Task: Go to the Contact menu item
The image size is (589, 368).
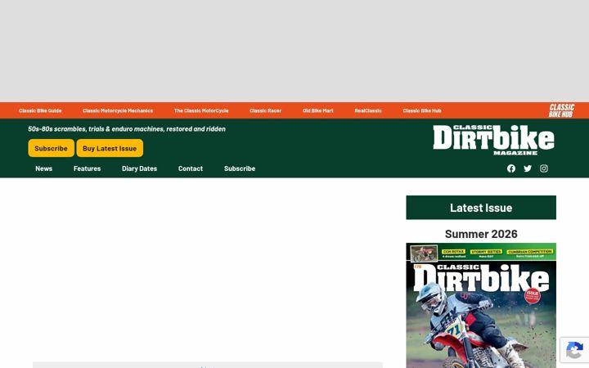Action: tap(191, 168)
